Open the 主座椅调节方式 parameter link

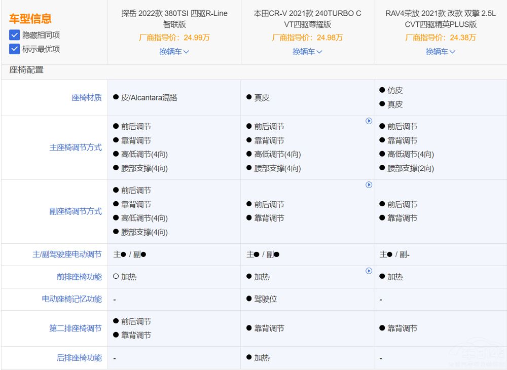(x=75, y=147)
